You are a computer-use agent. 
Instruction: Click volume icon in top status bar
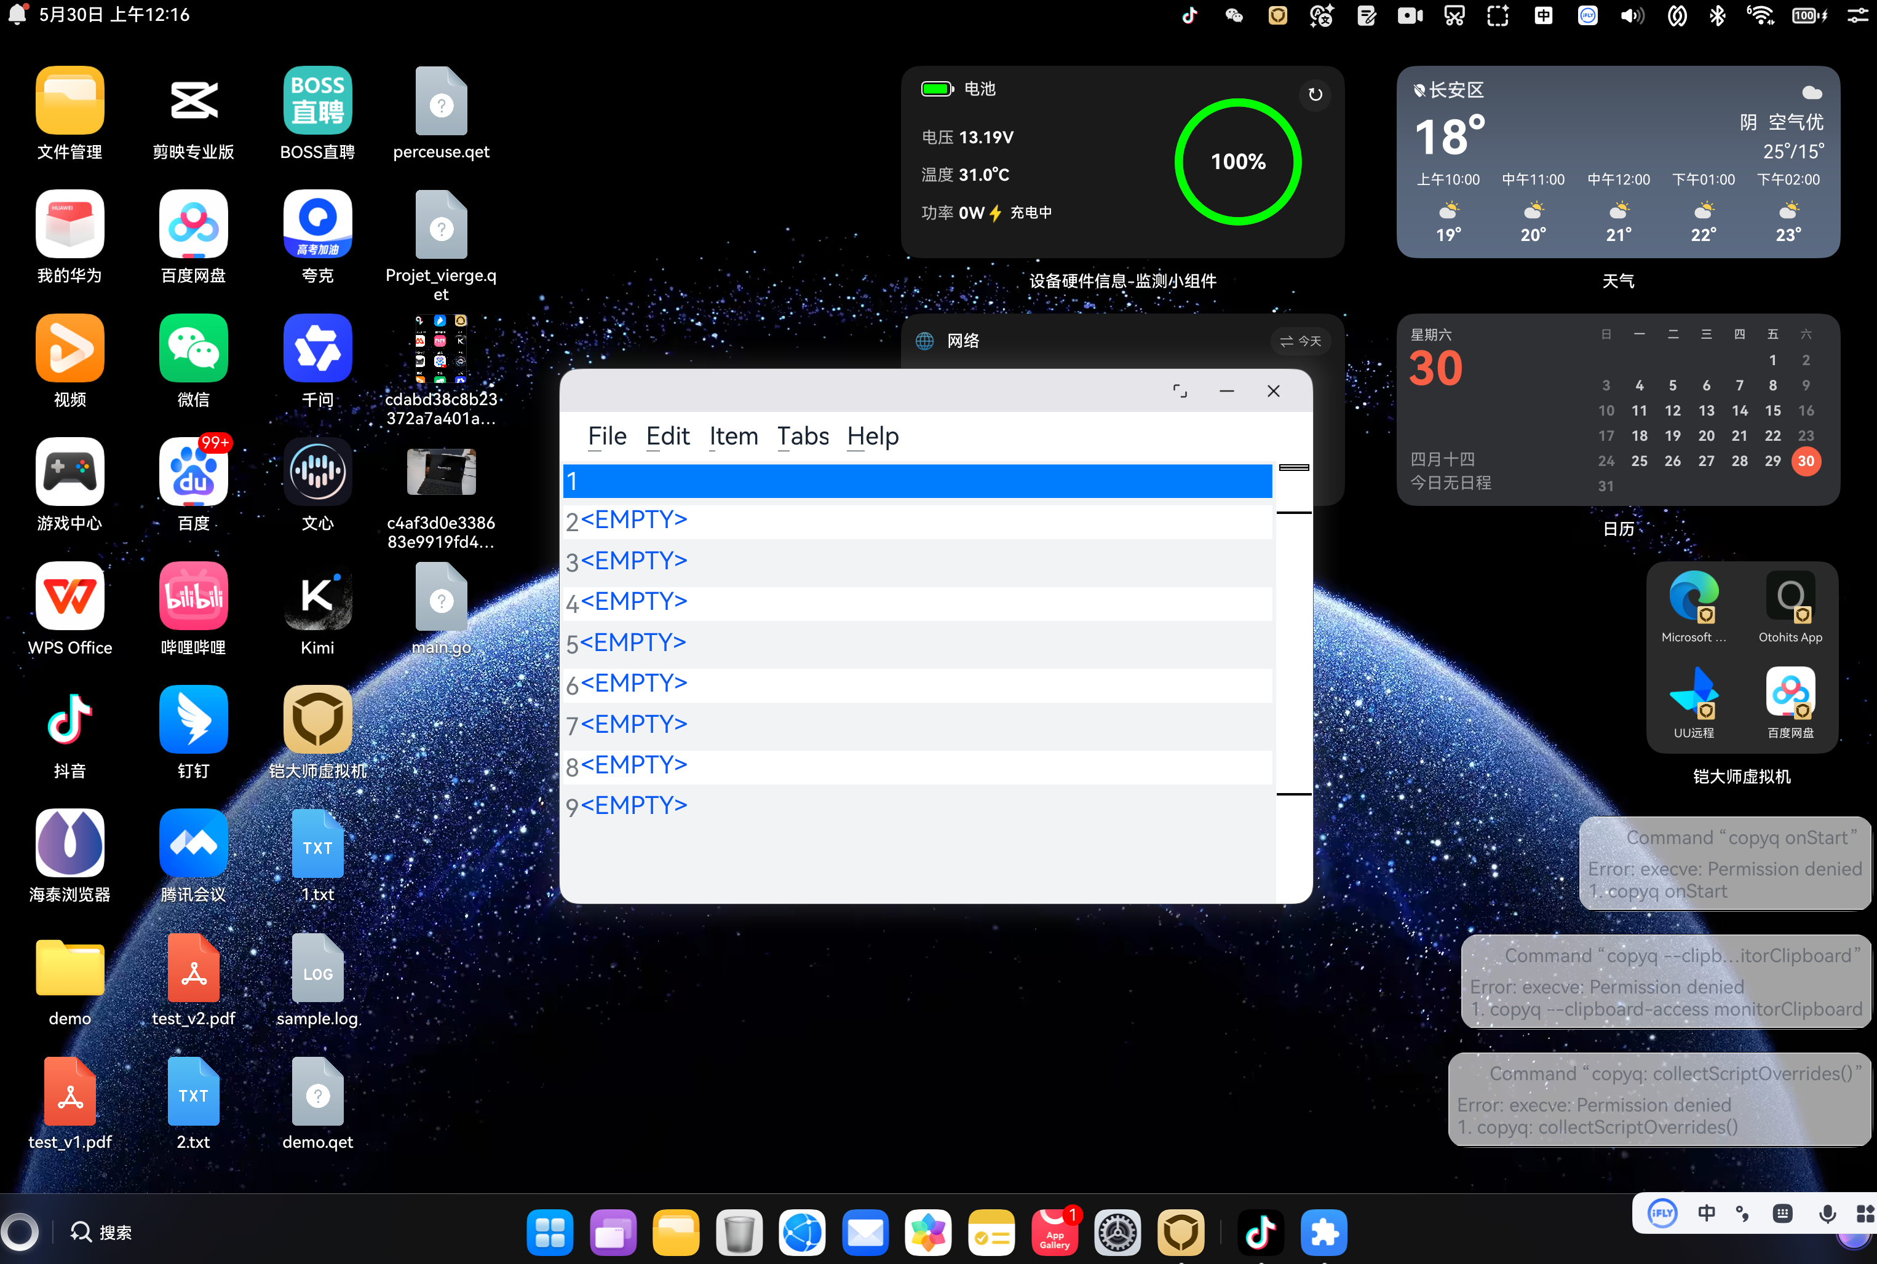[1632, 15]
